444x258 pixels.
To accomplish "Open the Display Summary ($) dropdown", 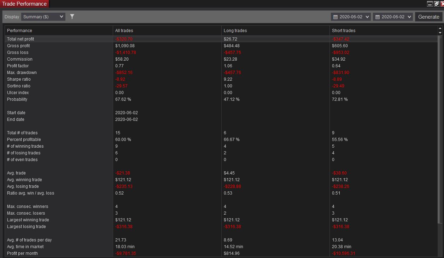I will coord(43,17).
